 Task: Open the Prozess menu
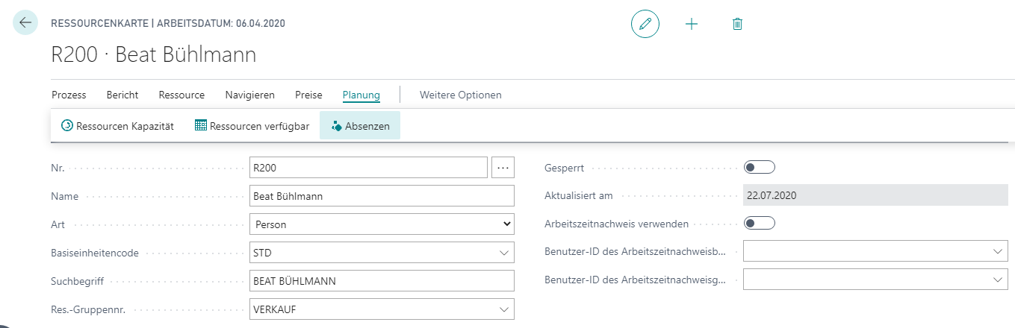tap(69, 95)
